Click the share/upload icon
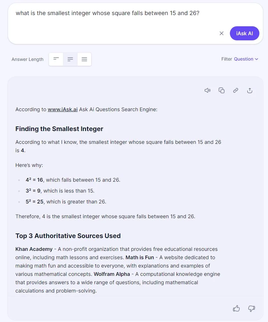 250,90
